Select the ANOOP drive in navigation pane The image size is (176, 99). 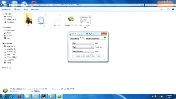[10, 60]
